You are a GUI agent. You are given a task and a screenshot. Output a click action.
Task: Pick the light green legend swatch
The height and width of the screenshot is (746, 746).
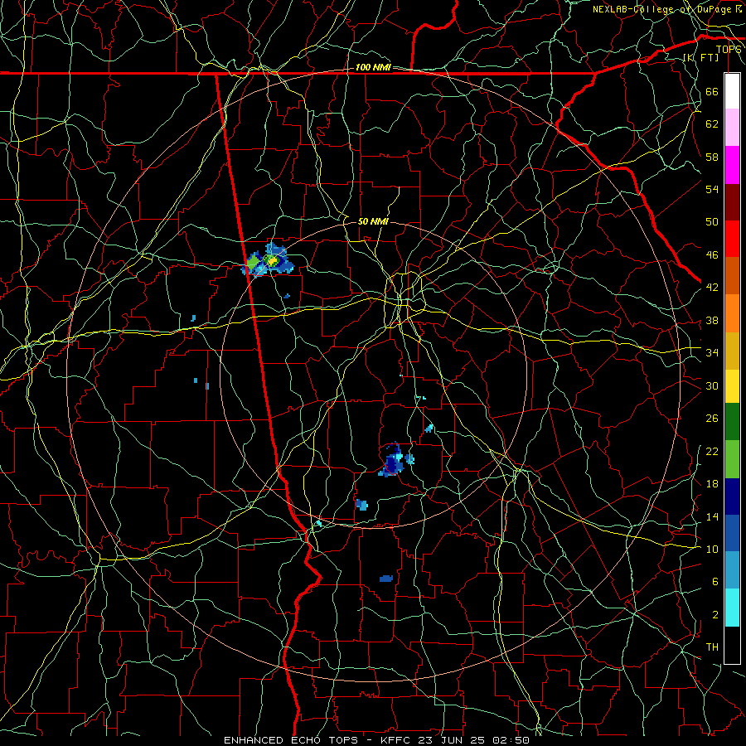[732, 459]
